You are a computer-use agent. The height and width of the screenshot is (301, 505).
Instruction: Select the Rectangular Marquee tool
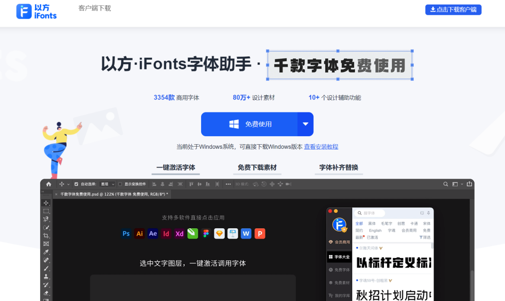pos(46,211)
